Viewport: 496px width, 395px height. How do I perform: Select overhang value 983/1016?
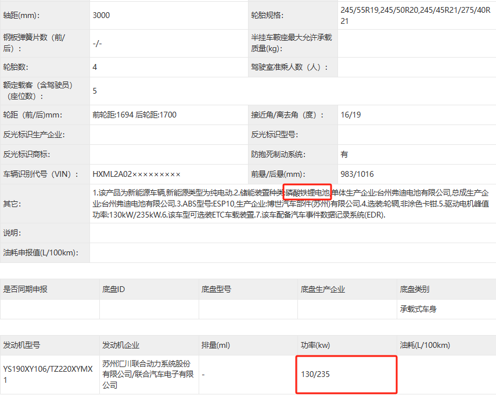tap(357, 174)
